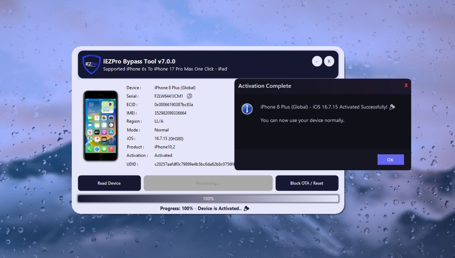
Task: Confirm the dialog with the OK button
Action: tap(391, 160)
